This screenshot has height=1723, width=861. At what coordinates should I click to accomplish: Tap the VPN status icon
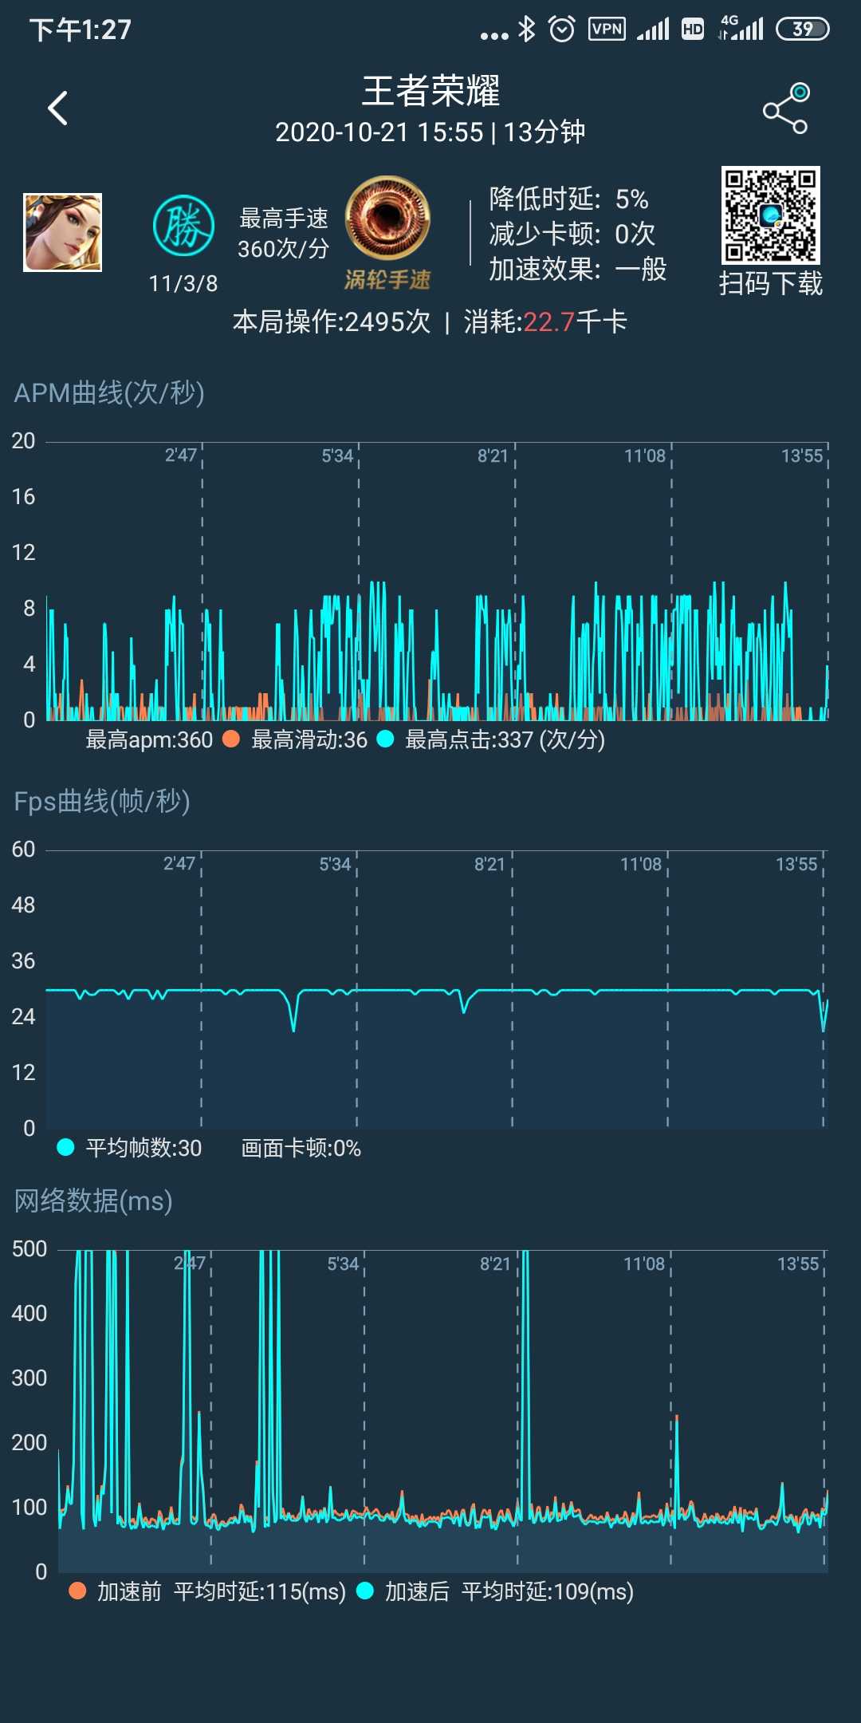(x=607, y=30)
